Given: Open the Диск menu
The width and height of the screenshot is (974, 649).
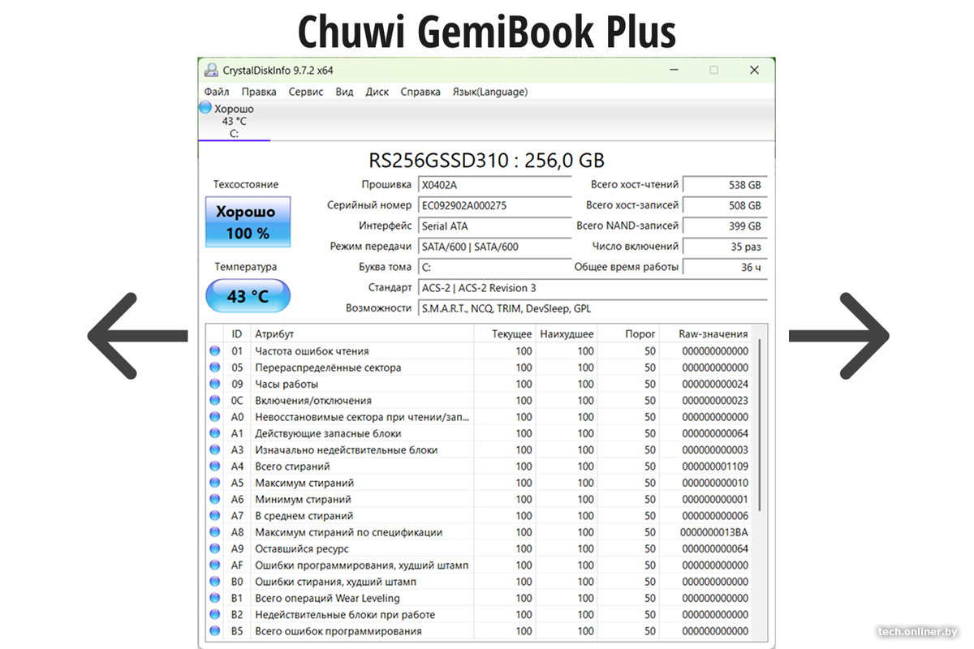Looking at the screenshot, I should pyautogui.click(x=377, y=92).
